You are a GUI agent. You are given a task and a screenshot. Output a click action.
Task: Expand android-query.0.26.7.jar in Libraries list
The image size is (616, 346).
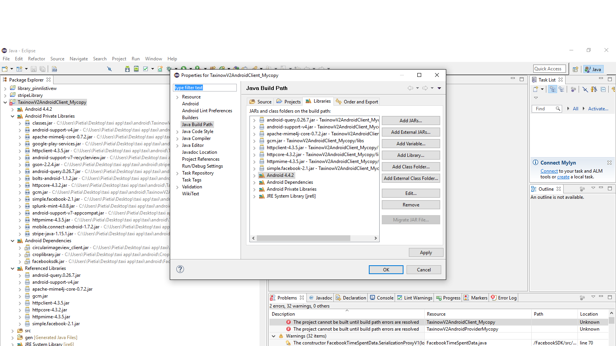pyautogui.click(x=254, y=120)
